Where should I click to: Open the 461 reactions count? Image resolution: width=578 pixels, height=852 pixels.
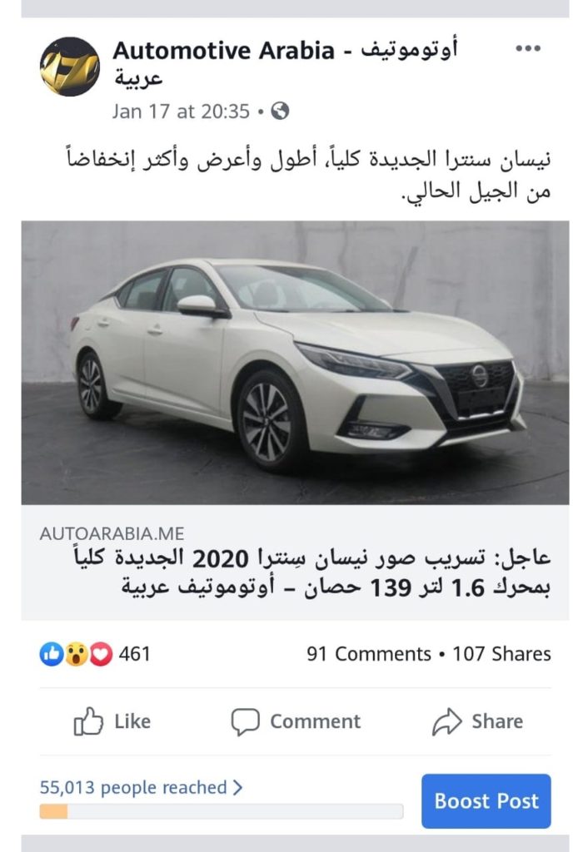click(x=134, y=654)
